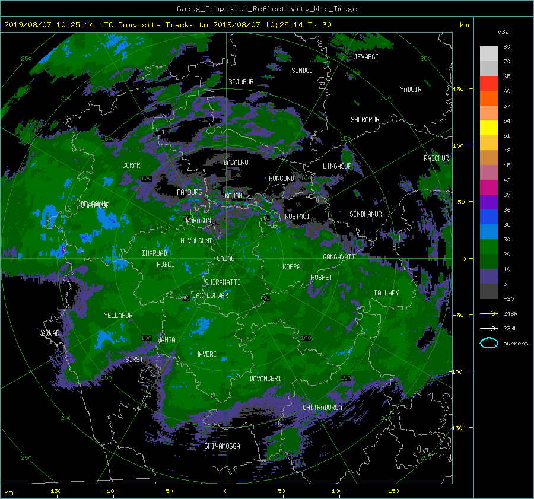Click the KOPPAL label
Screen dimensions: 534x499
(x=293, y=267)
